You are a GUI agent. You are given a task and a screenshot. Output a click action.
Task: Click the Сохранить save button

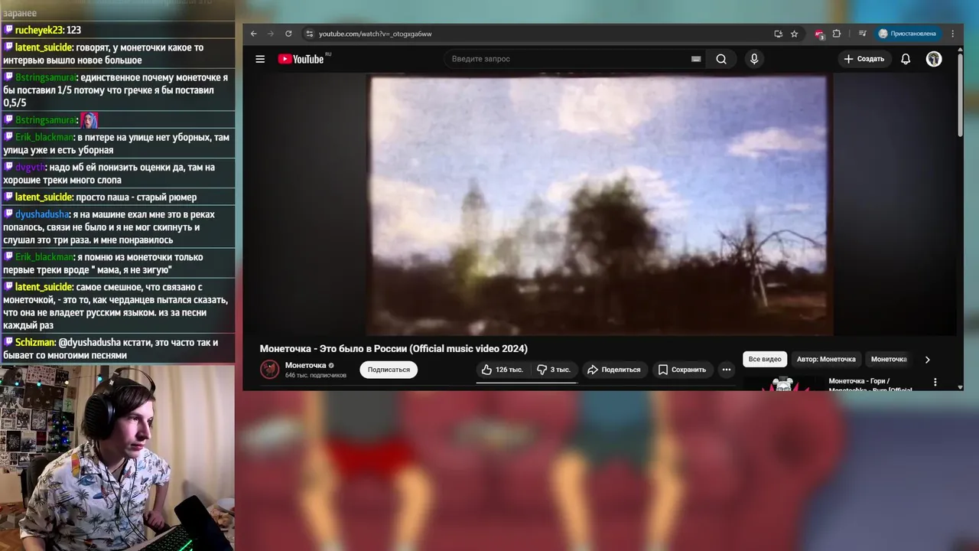tap(682, 370)
